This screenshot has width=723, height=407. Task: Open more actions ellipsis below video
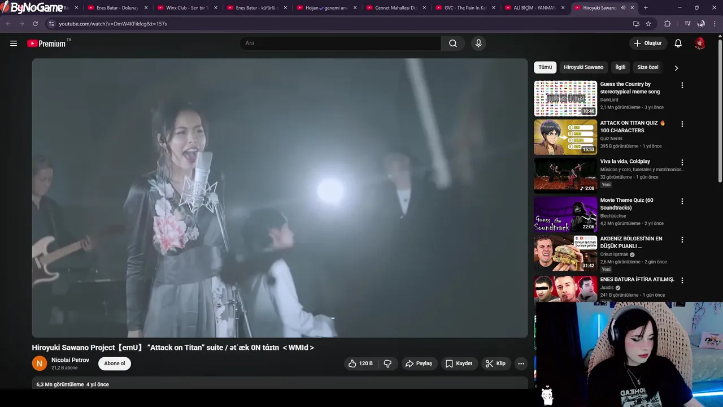521,363
